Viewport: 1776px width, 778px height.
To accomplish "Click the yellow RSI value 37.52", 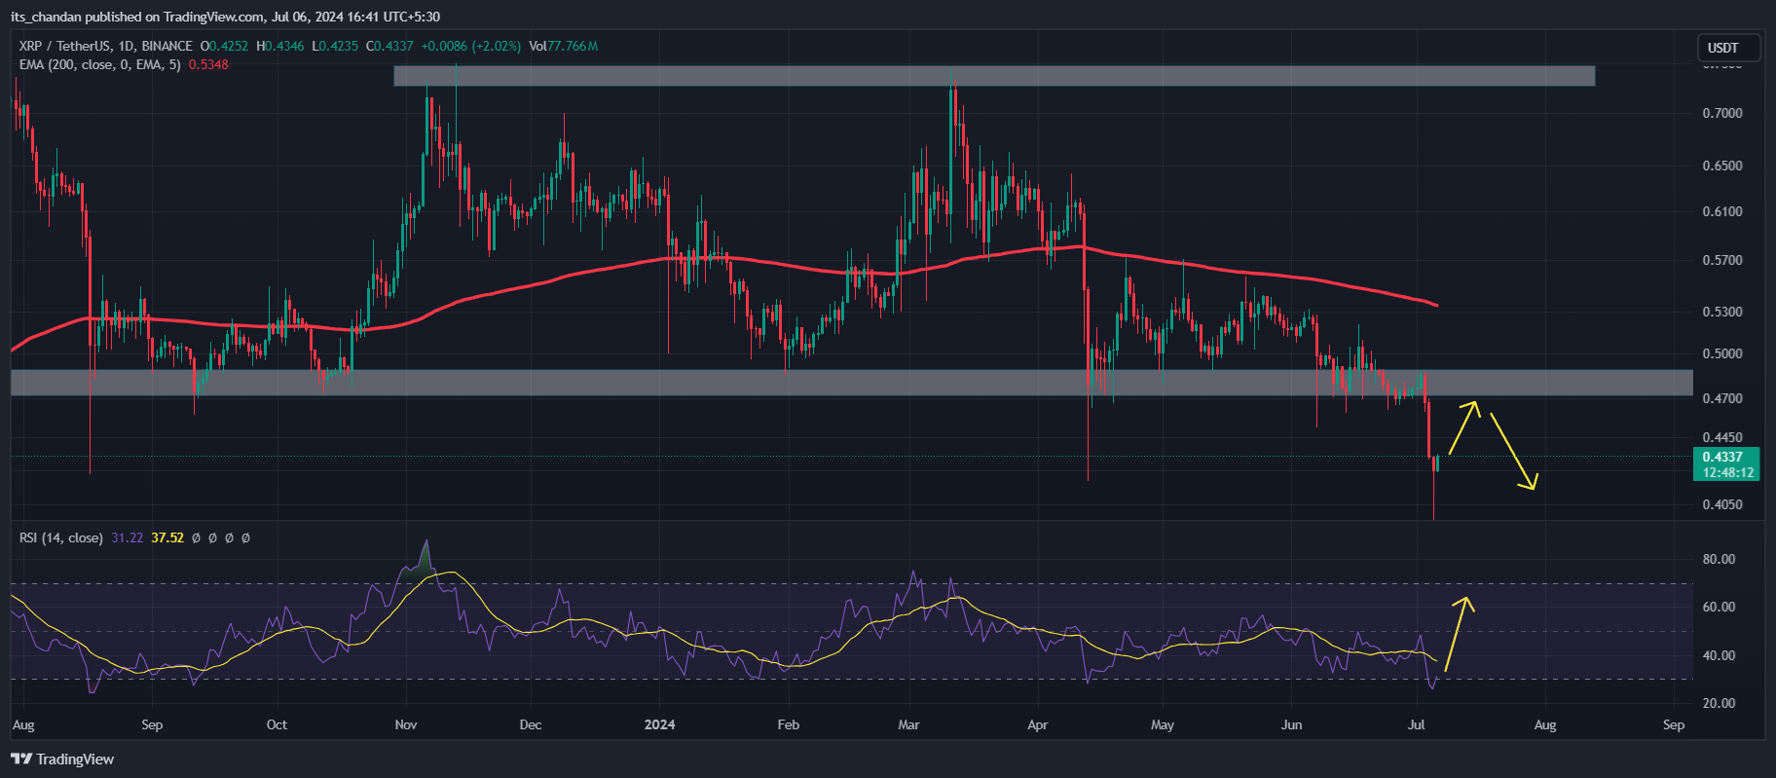I will click(x=167, y=537).
